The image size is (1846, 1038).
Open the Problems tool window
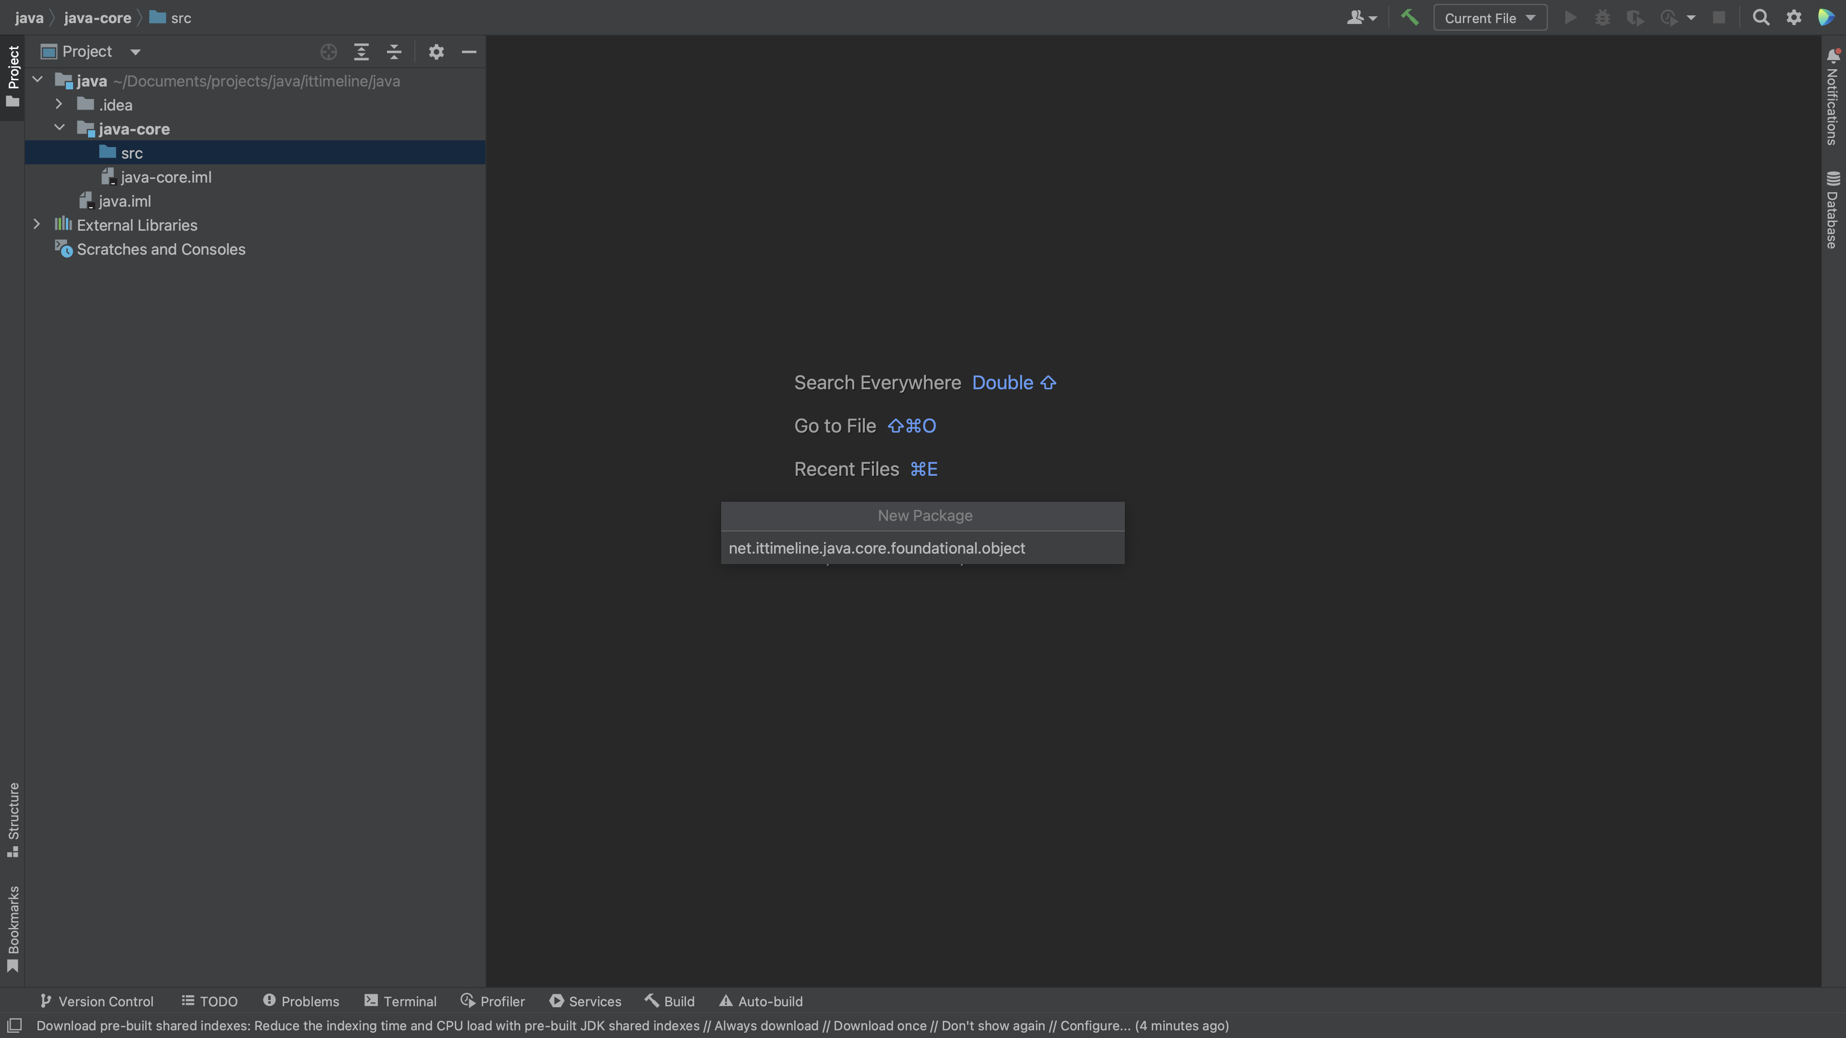(301, 1001)
